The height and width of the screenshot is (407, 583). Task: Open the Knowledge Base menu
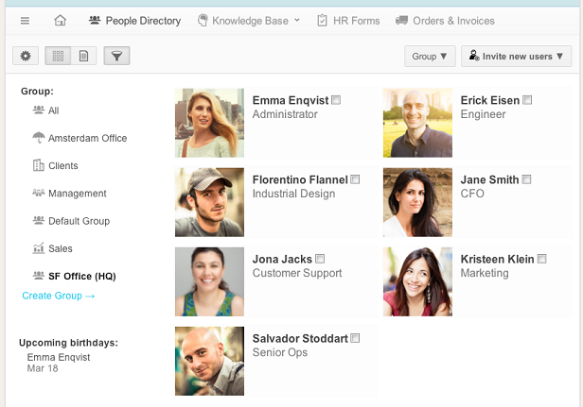(248, 21)
